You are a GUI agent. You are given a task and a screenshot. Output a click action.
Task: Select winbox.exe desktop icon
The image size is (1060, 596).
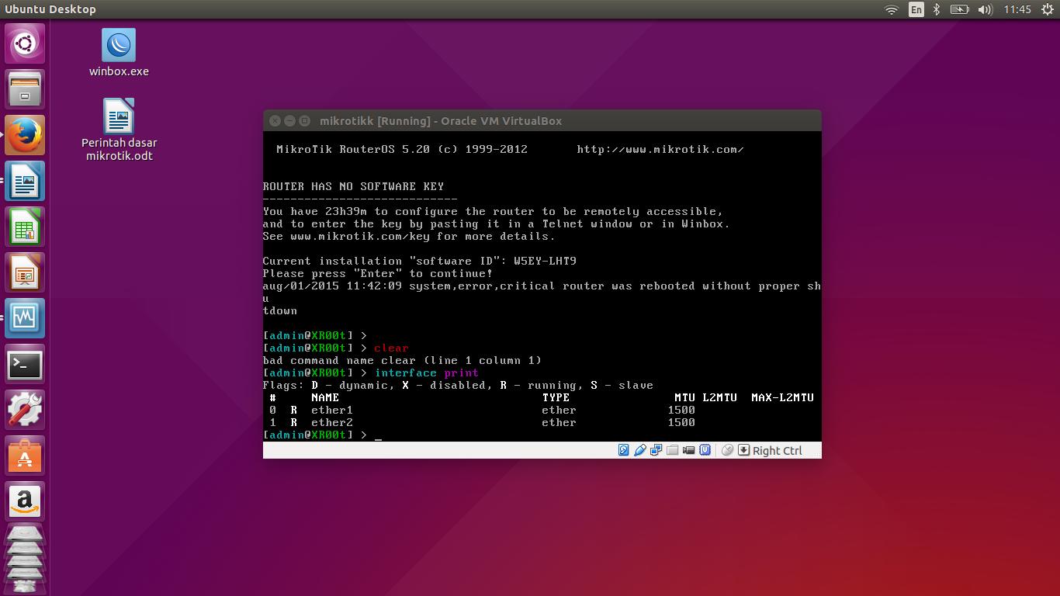point(119,53)
